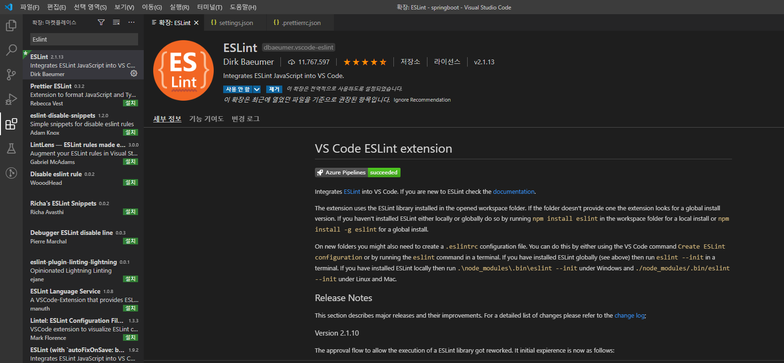Install ESLint Language Service extension

click(x=131, y=308)
